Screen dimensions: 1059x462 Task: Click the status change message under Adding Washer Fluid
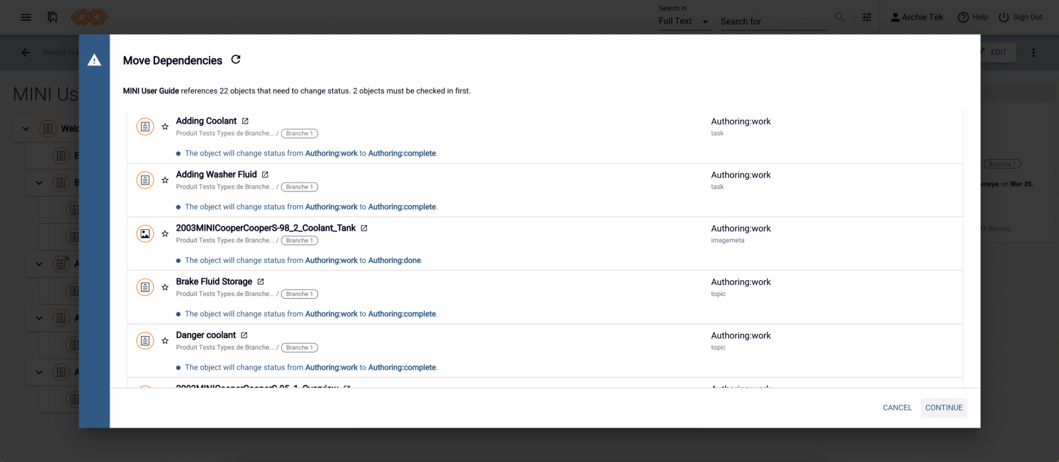click(x=311, y=207)
